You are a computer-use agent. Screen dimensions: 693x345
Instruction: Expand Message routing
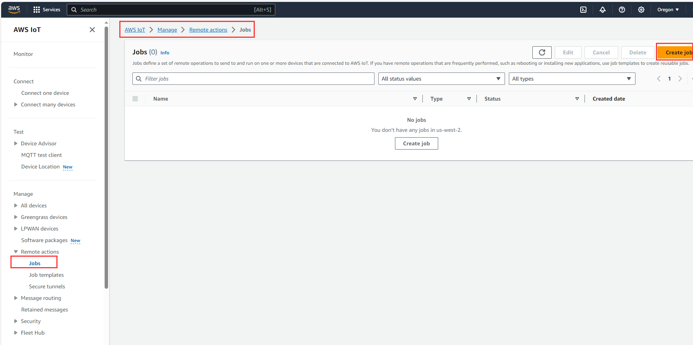pyautogui.click(x=16, y=298)
